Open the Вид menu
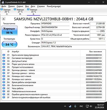This screenshot has height=110, width=107. coord(27,6)
